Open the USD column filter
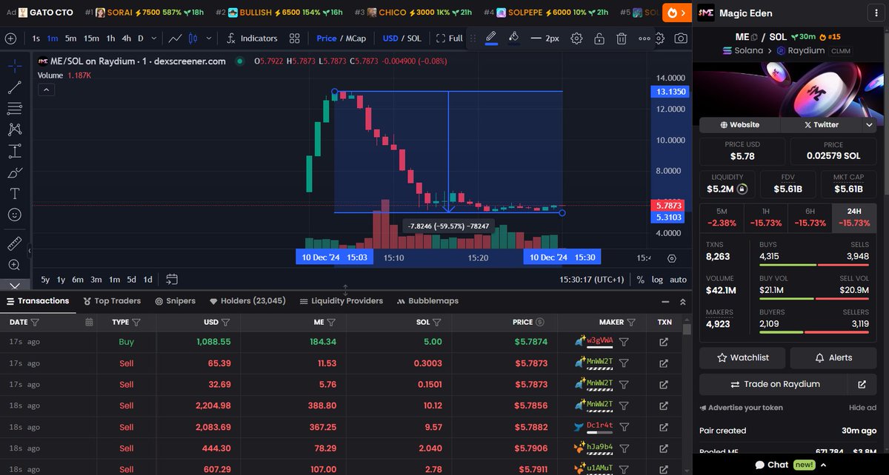The height and width of the screenshot is (475, 889). (225, 322)
